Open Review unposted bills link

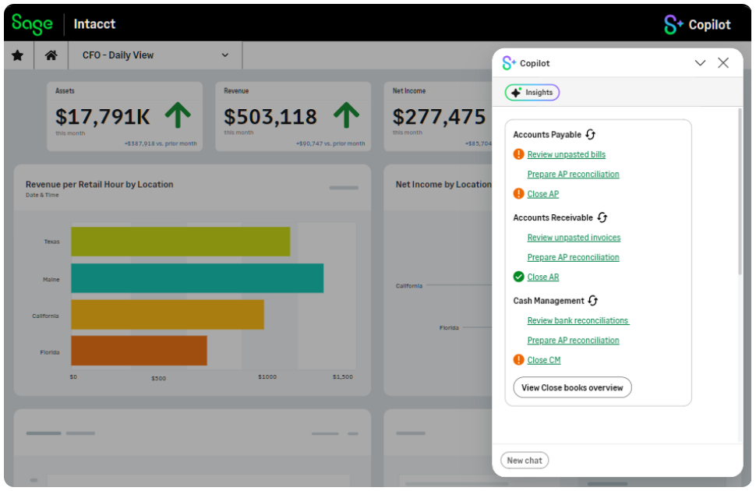(x=566, y=154)
